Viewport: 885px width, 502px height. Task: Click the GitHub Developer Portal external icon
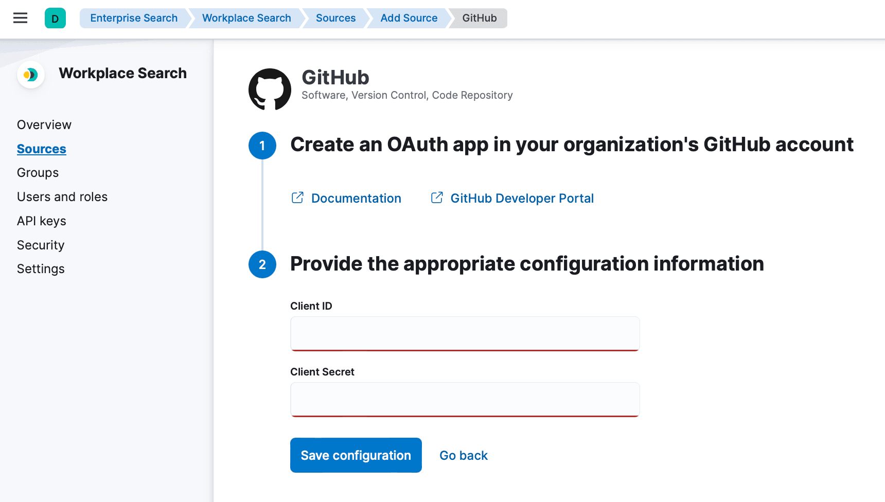click(x=437, y=198)
